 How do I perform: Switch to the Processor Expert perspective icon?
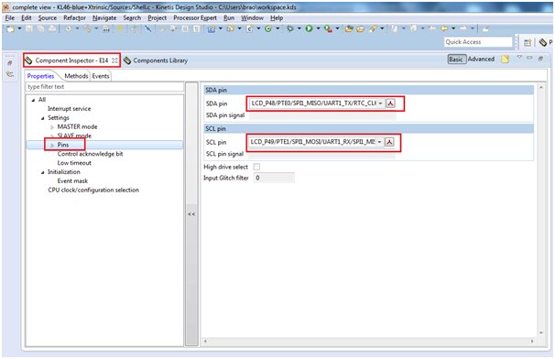(x=543, y=43)
